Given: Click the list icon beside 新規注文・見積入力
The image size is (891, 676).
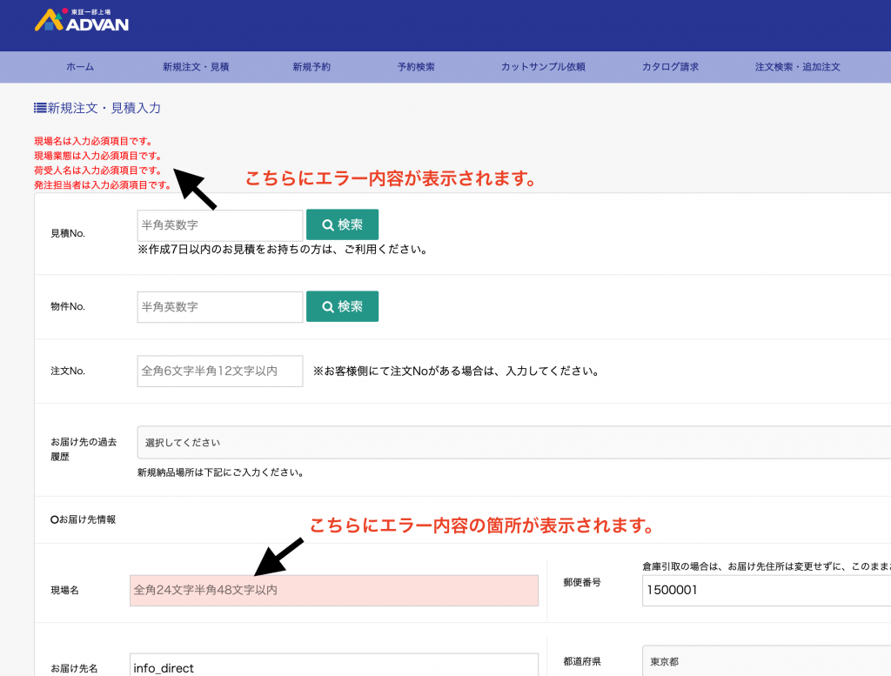Looking at the screenshot, I should pos(40,108).
